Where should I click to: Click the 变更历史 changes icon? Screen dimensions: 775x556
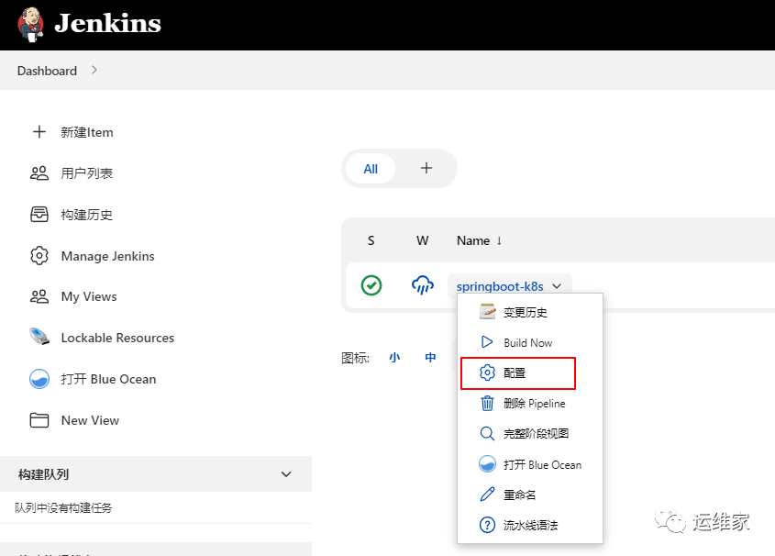[488, 312]
